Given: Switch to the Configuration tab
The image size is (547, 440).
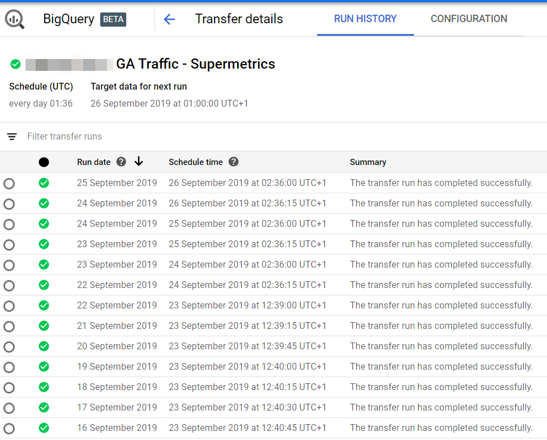Looking at the screenshot, I should point(469,19).
